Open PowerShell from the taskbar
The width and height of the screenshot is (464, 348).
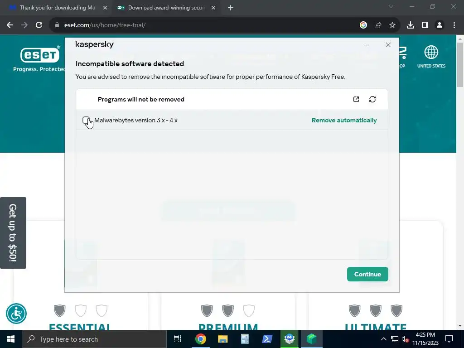point(267,339)
